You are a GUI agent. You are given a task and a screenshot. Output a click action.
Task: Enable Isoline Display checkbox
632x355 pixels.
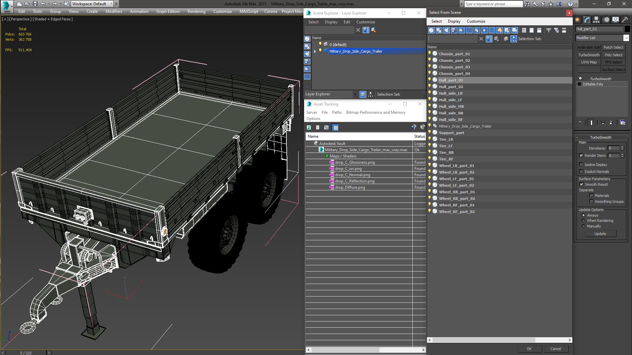click(x=581, y=165)
